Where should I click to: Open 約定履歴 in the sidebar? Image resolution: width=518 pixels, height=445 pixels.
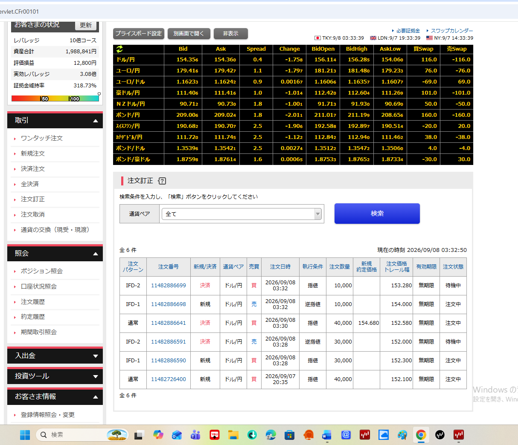(x=33, y=317)
